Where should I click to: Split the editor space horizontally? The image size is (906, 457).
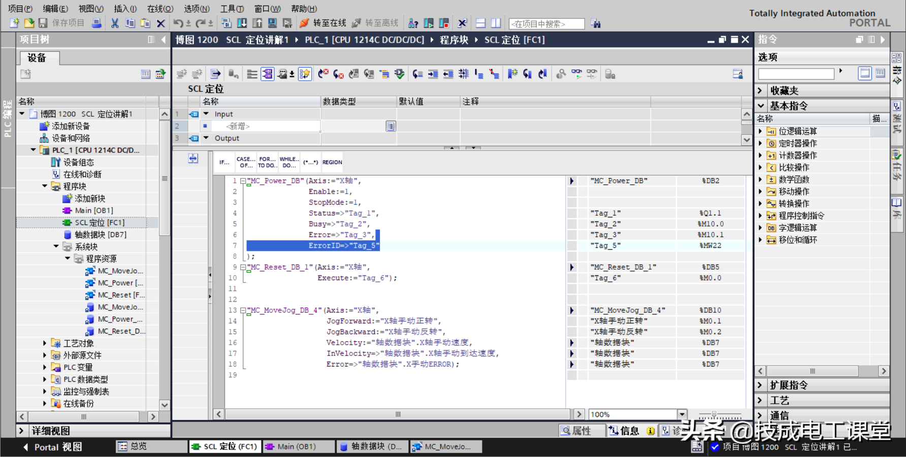(480, 23)
